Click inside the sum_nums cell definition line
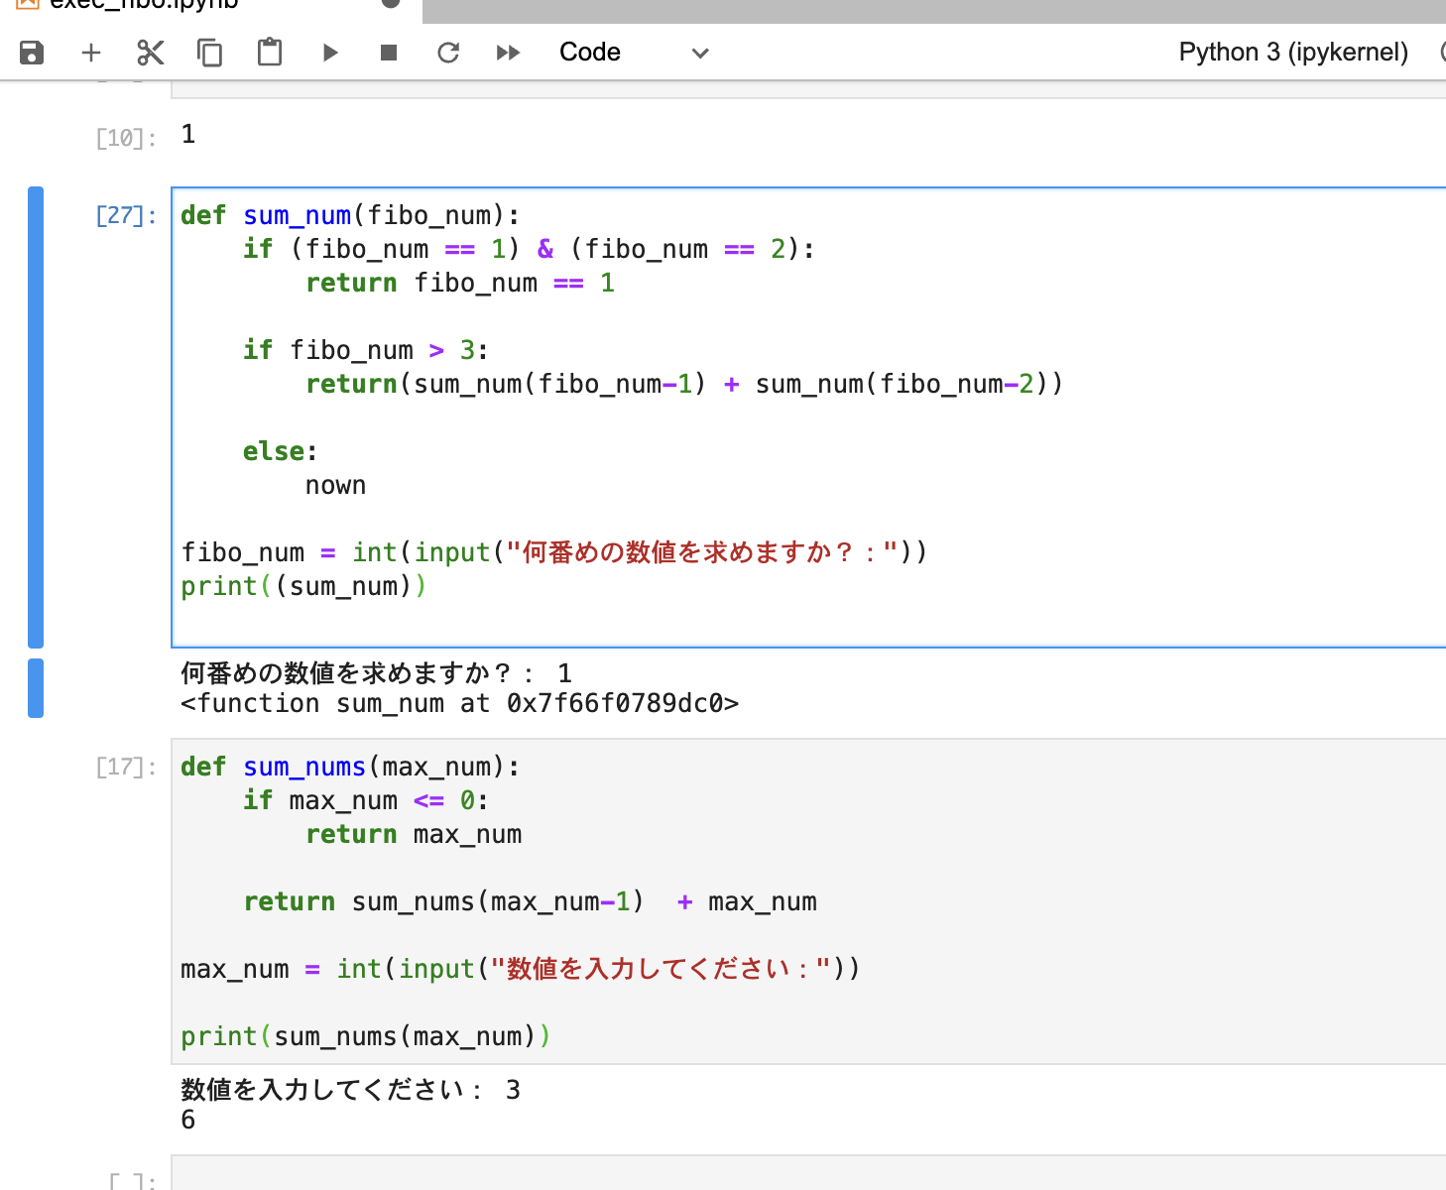This screenshot has width=1446, height=1190. pyautogui.click(x=350, y=767)
